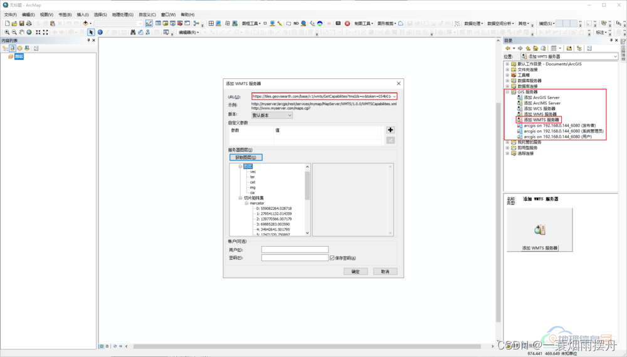627x357 pixels.
Task: Collapse the GIS 服务器 node in Catalog
Action: (x=507, y=92)
